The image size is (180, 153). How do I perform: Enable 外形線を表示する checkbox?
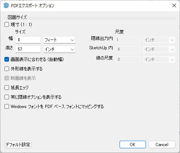tap(7, 69)
